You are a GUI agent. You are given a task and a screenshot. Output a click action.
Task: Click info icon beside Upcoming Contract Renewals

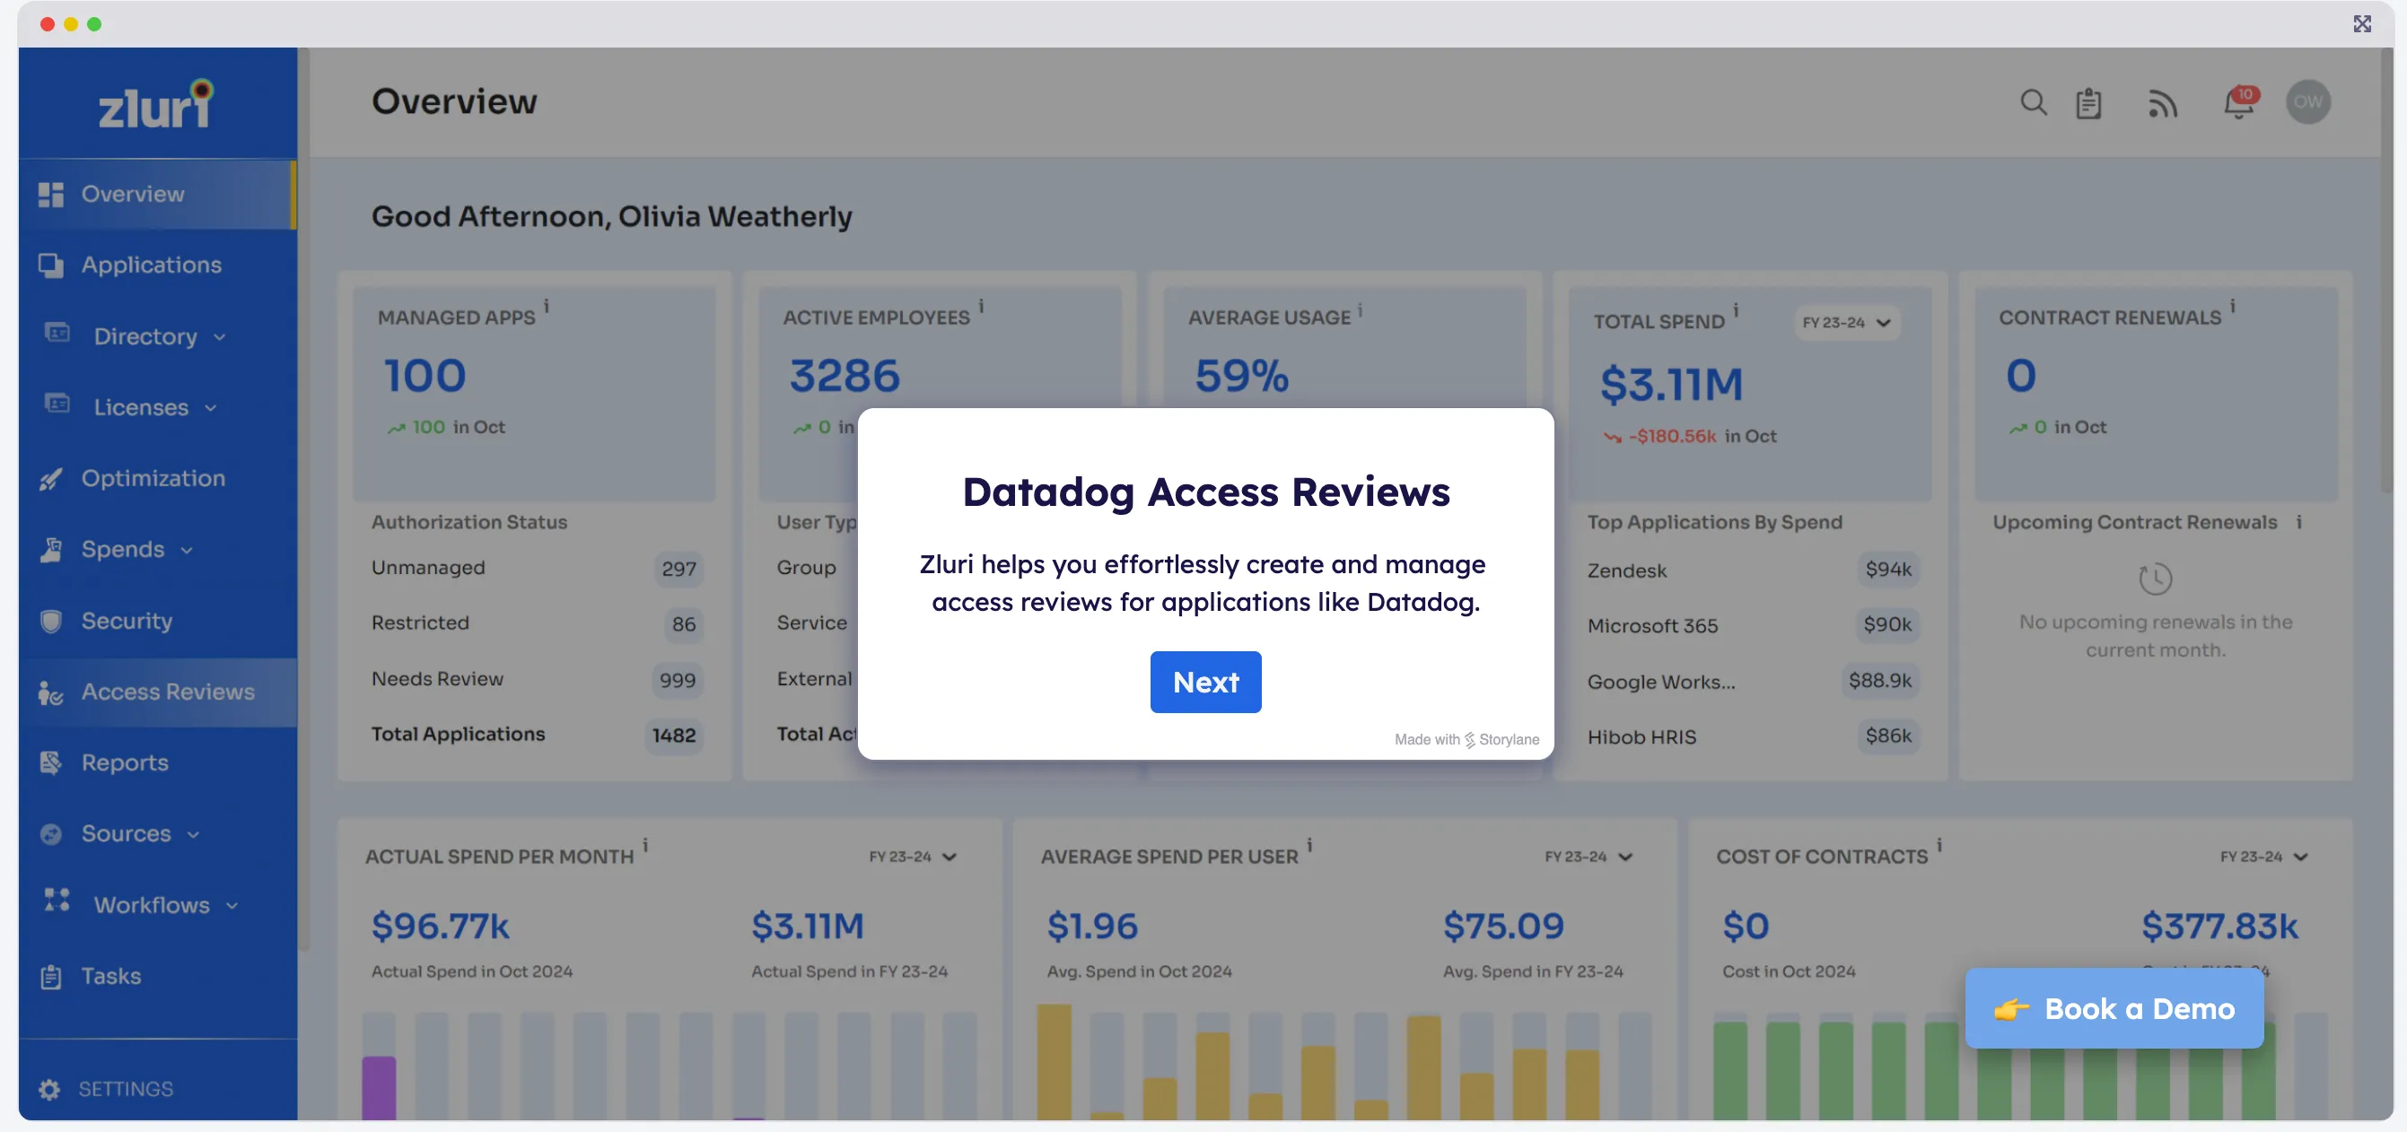(2298, 522)
